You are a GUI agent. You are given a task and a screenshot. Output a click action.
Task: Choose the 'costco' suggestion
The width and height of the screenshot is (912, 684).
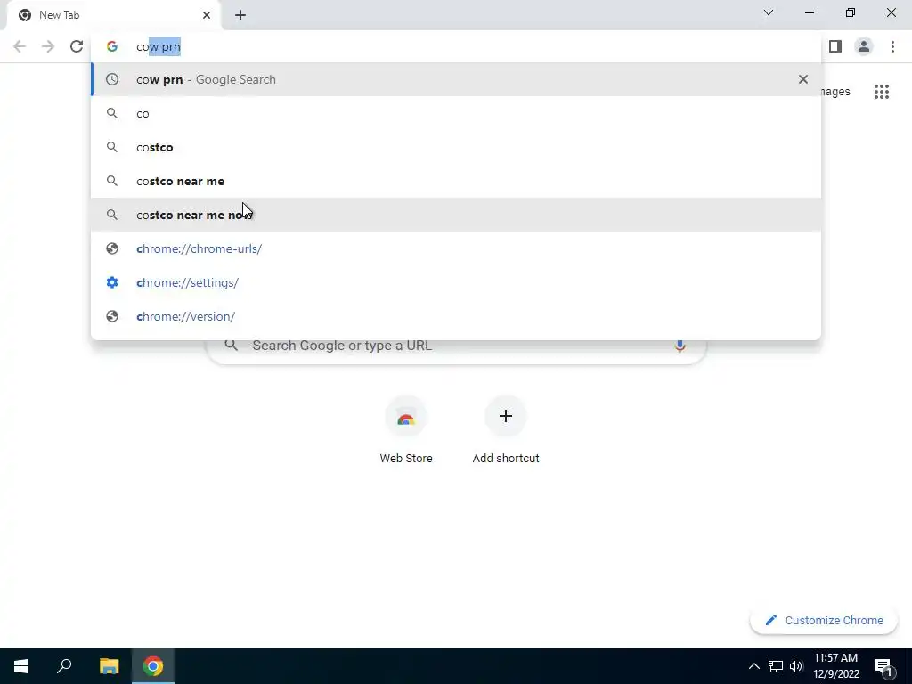[457, 147]
